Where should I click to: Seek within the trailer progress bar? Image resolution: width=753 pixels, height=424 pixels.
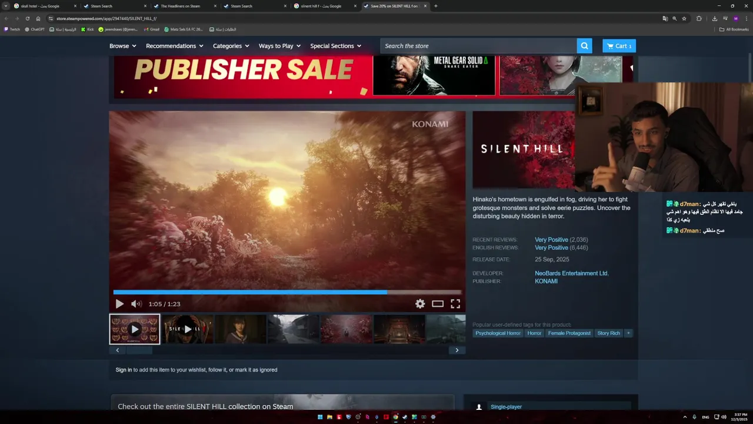287,292
